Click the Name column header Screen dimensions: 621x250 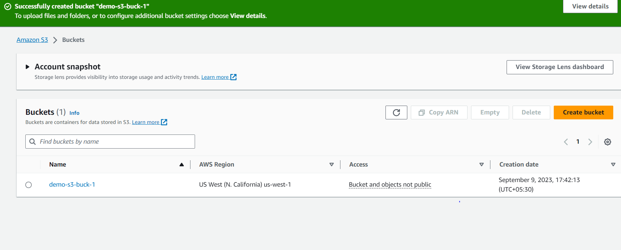pos(58,164)
